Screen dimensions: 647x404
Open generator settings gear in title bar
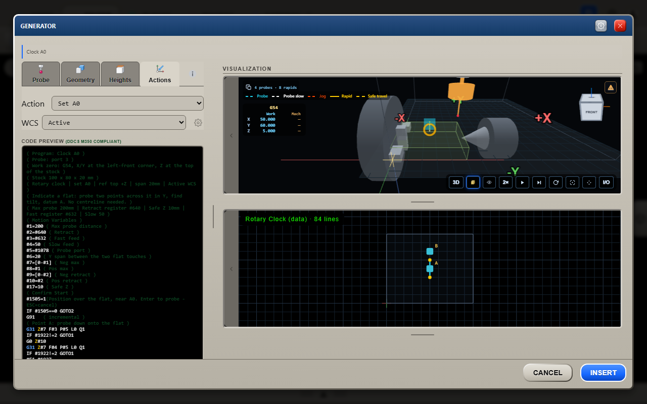click(x=601, y=26)
